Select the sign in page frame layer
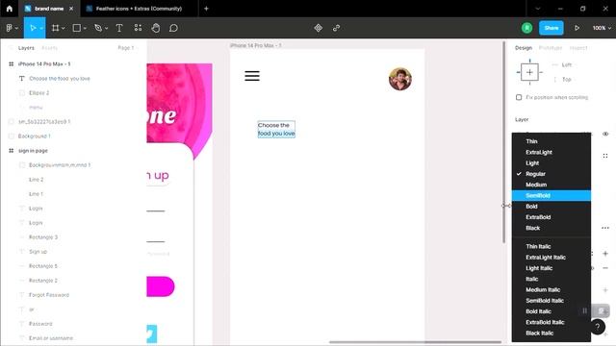Viewport: 616px width, 346px height. [x=33, y=151]
